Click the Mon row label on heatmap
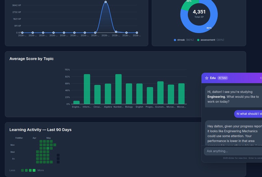Image resolution: width=262 pixels, height=177 pixels. 13,145
